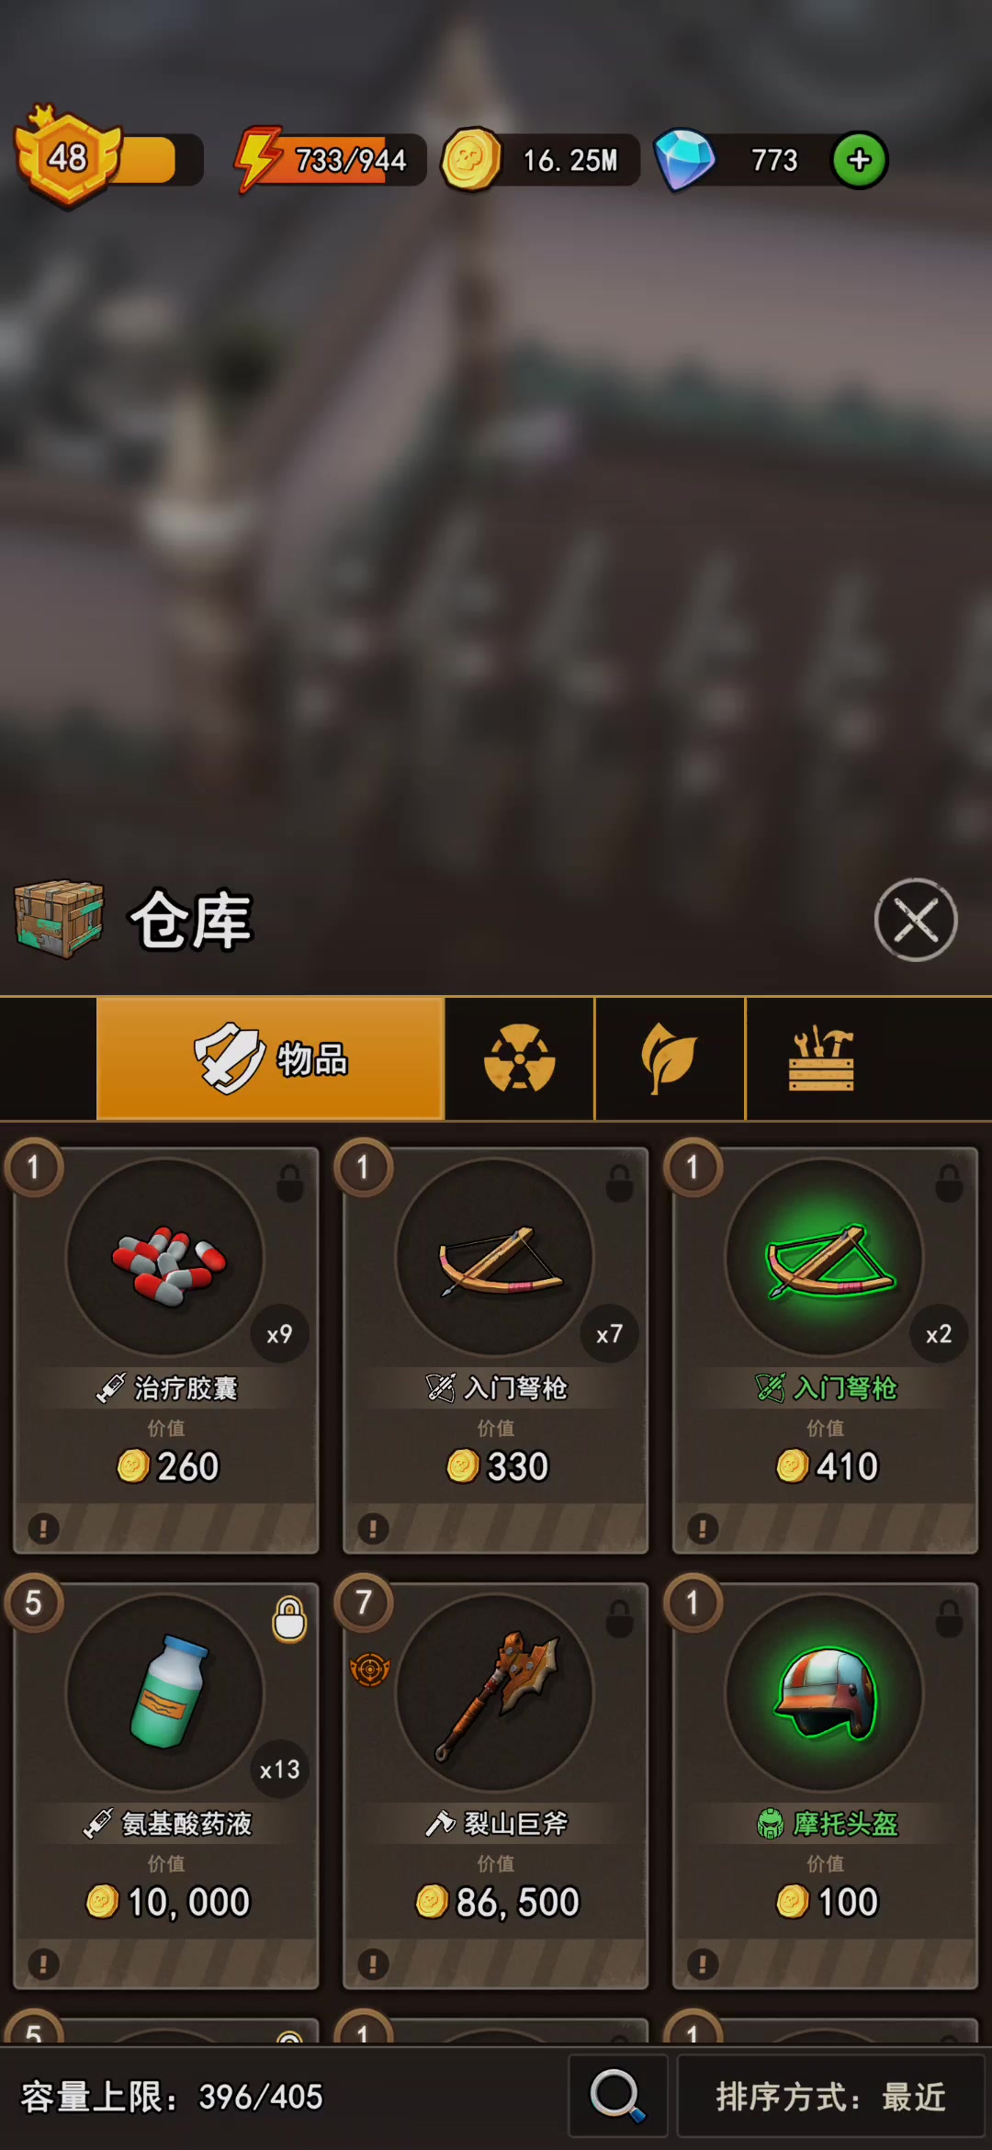The width and height of the screenshot is (992, 2150).
Task: Open the toolbox category tab
Action: [821, 1058]
